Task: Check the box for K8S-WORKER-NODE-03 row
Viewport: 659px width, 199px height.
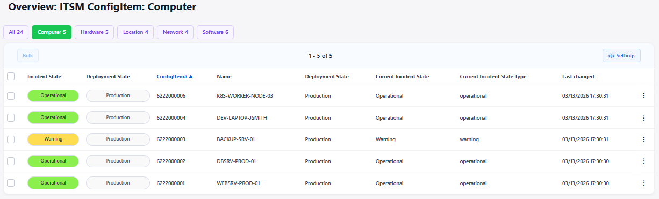Action: [11, 96]
